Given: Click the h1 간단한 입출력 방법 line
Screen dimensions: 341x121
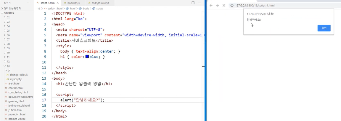Looking at the screenshot, I should 84,84.
